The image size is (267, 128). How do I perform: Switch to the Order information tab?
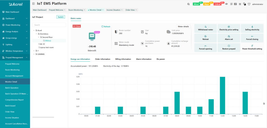pos(102,59)
